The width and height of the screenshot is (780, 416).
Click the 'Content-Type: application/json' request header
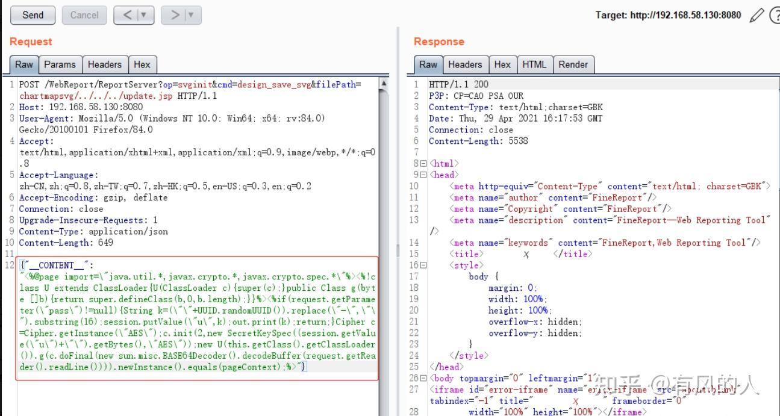[93, 231]
